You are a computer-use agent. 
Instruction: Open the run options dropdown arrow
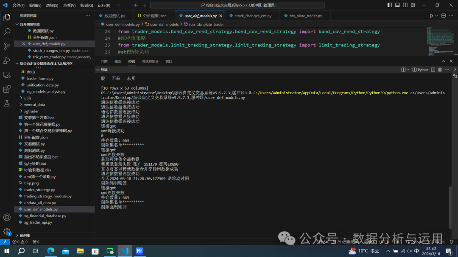[436, 16]
